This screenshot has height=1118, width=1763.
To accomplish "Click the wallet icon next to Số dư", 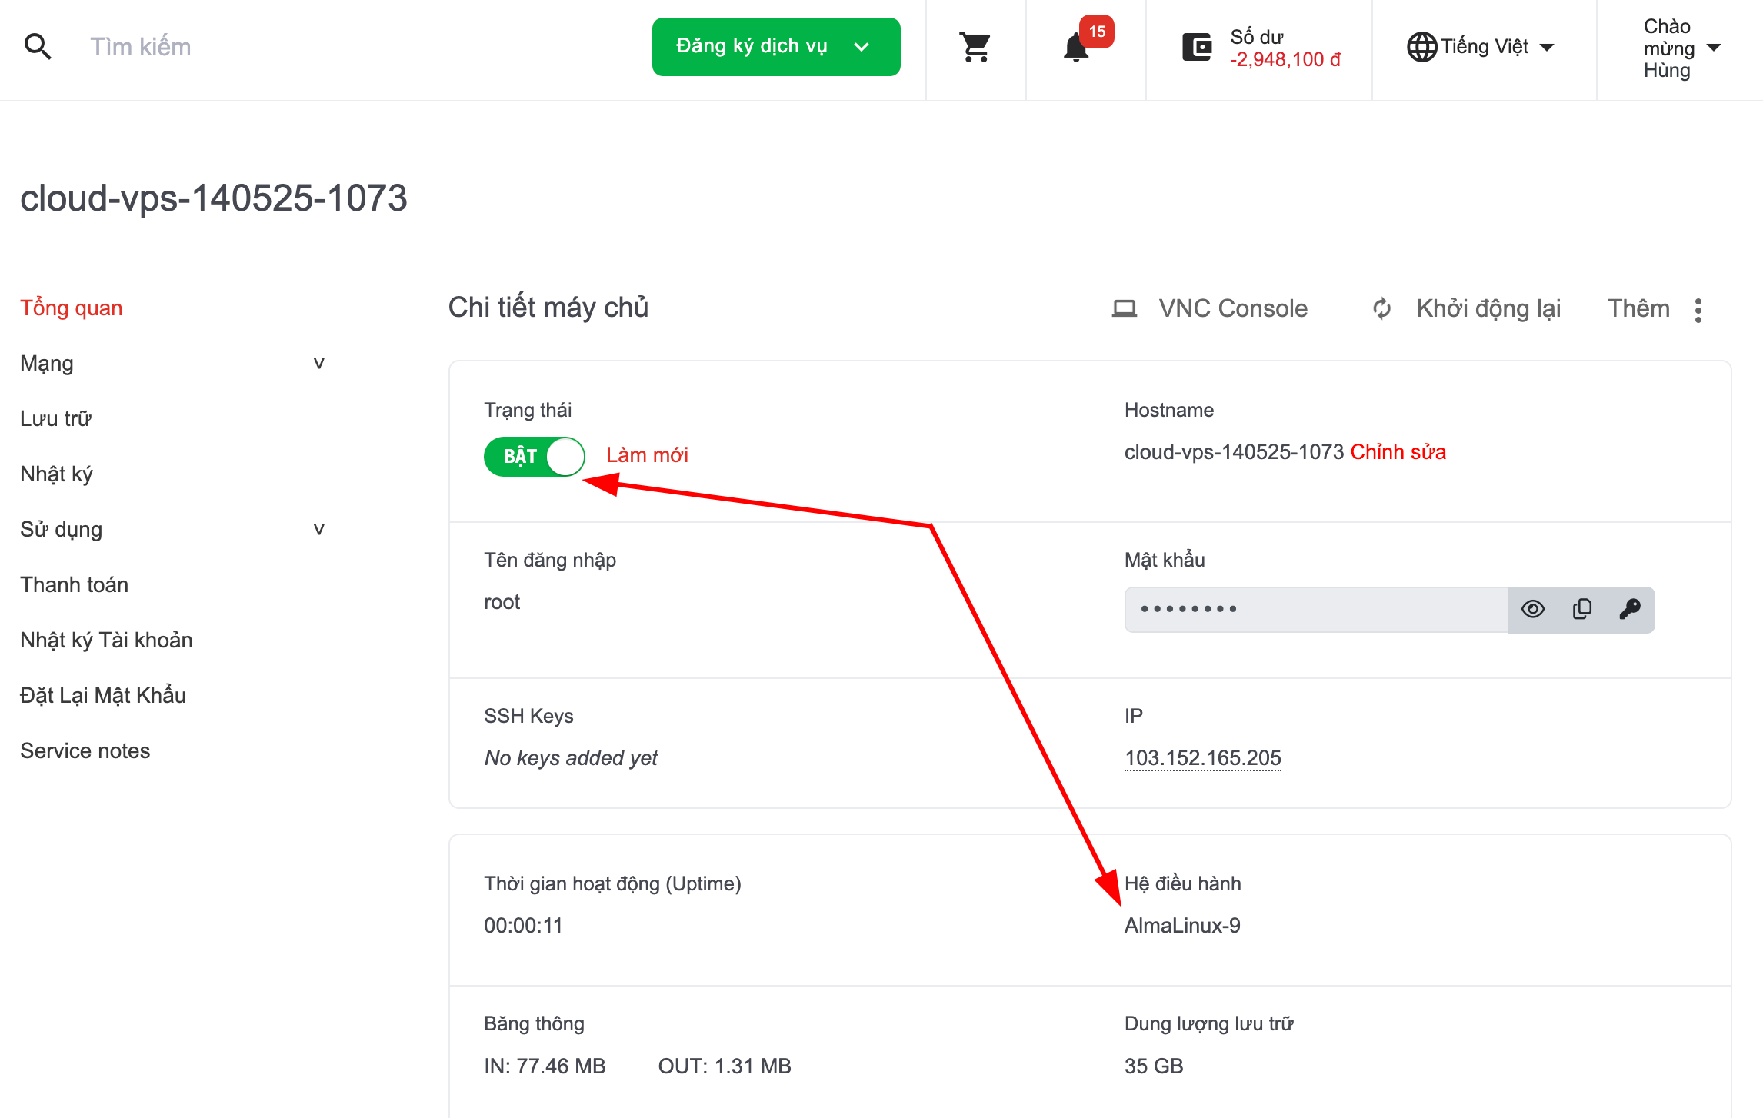I will coord(1197,46).
